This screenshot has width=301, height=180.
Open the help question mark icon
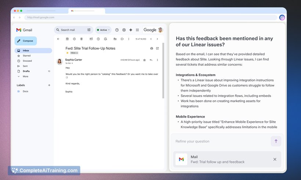click(117, 30)
